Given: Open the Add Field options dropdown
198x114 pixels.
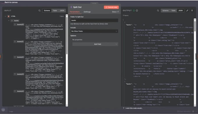Looking at the screenshot, I should (x=95, y=44).
